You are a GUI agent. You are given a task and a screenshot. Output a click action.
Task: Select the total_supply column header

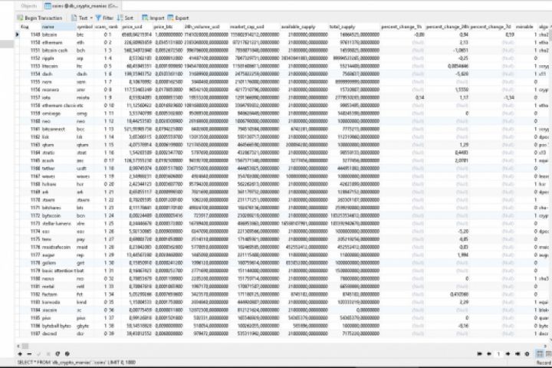tap(353, 27)
